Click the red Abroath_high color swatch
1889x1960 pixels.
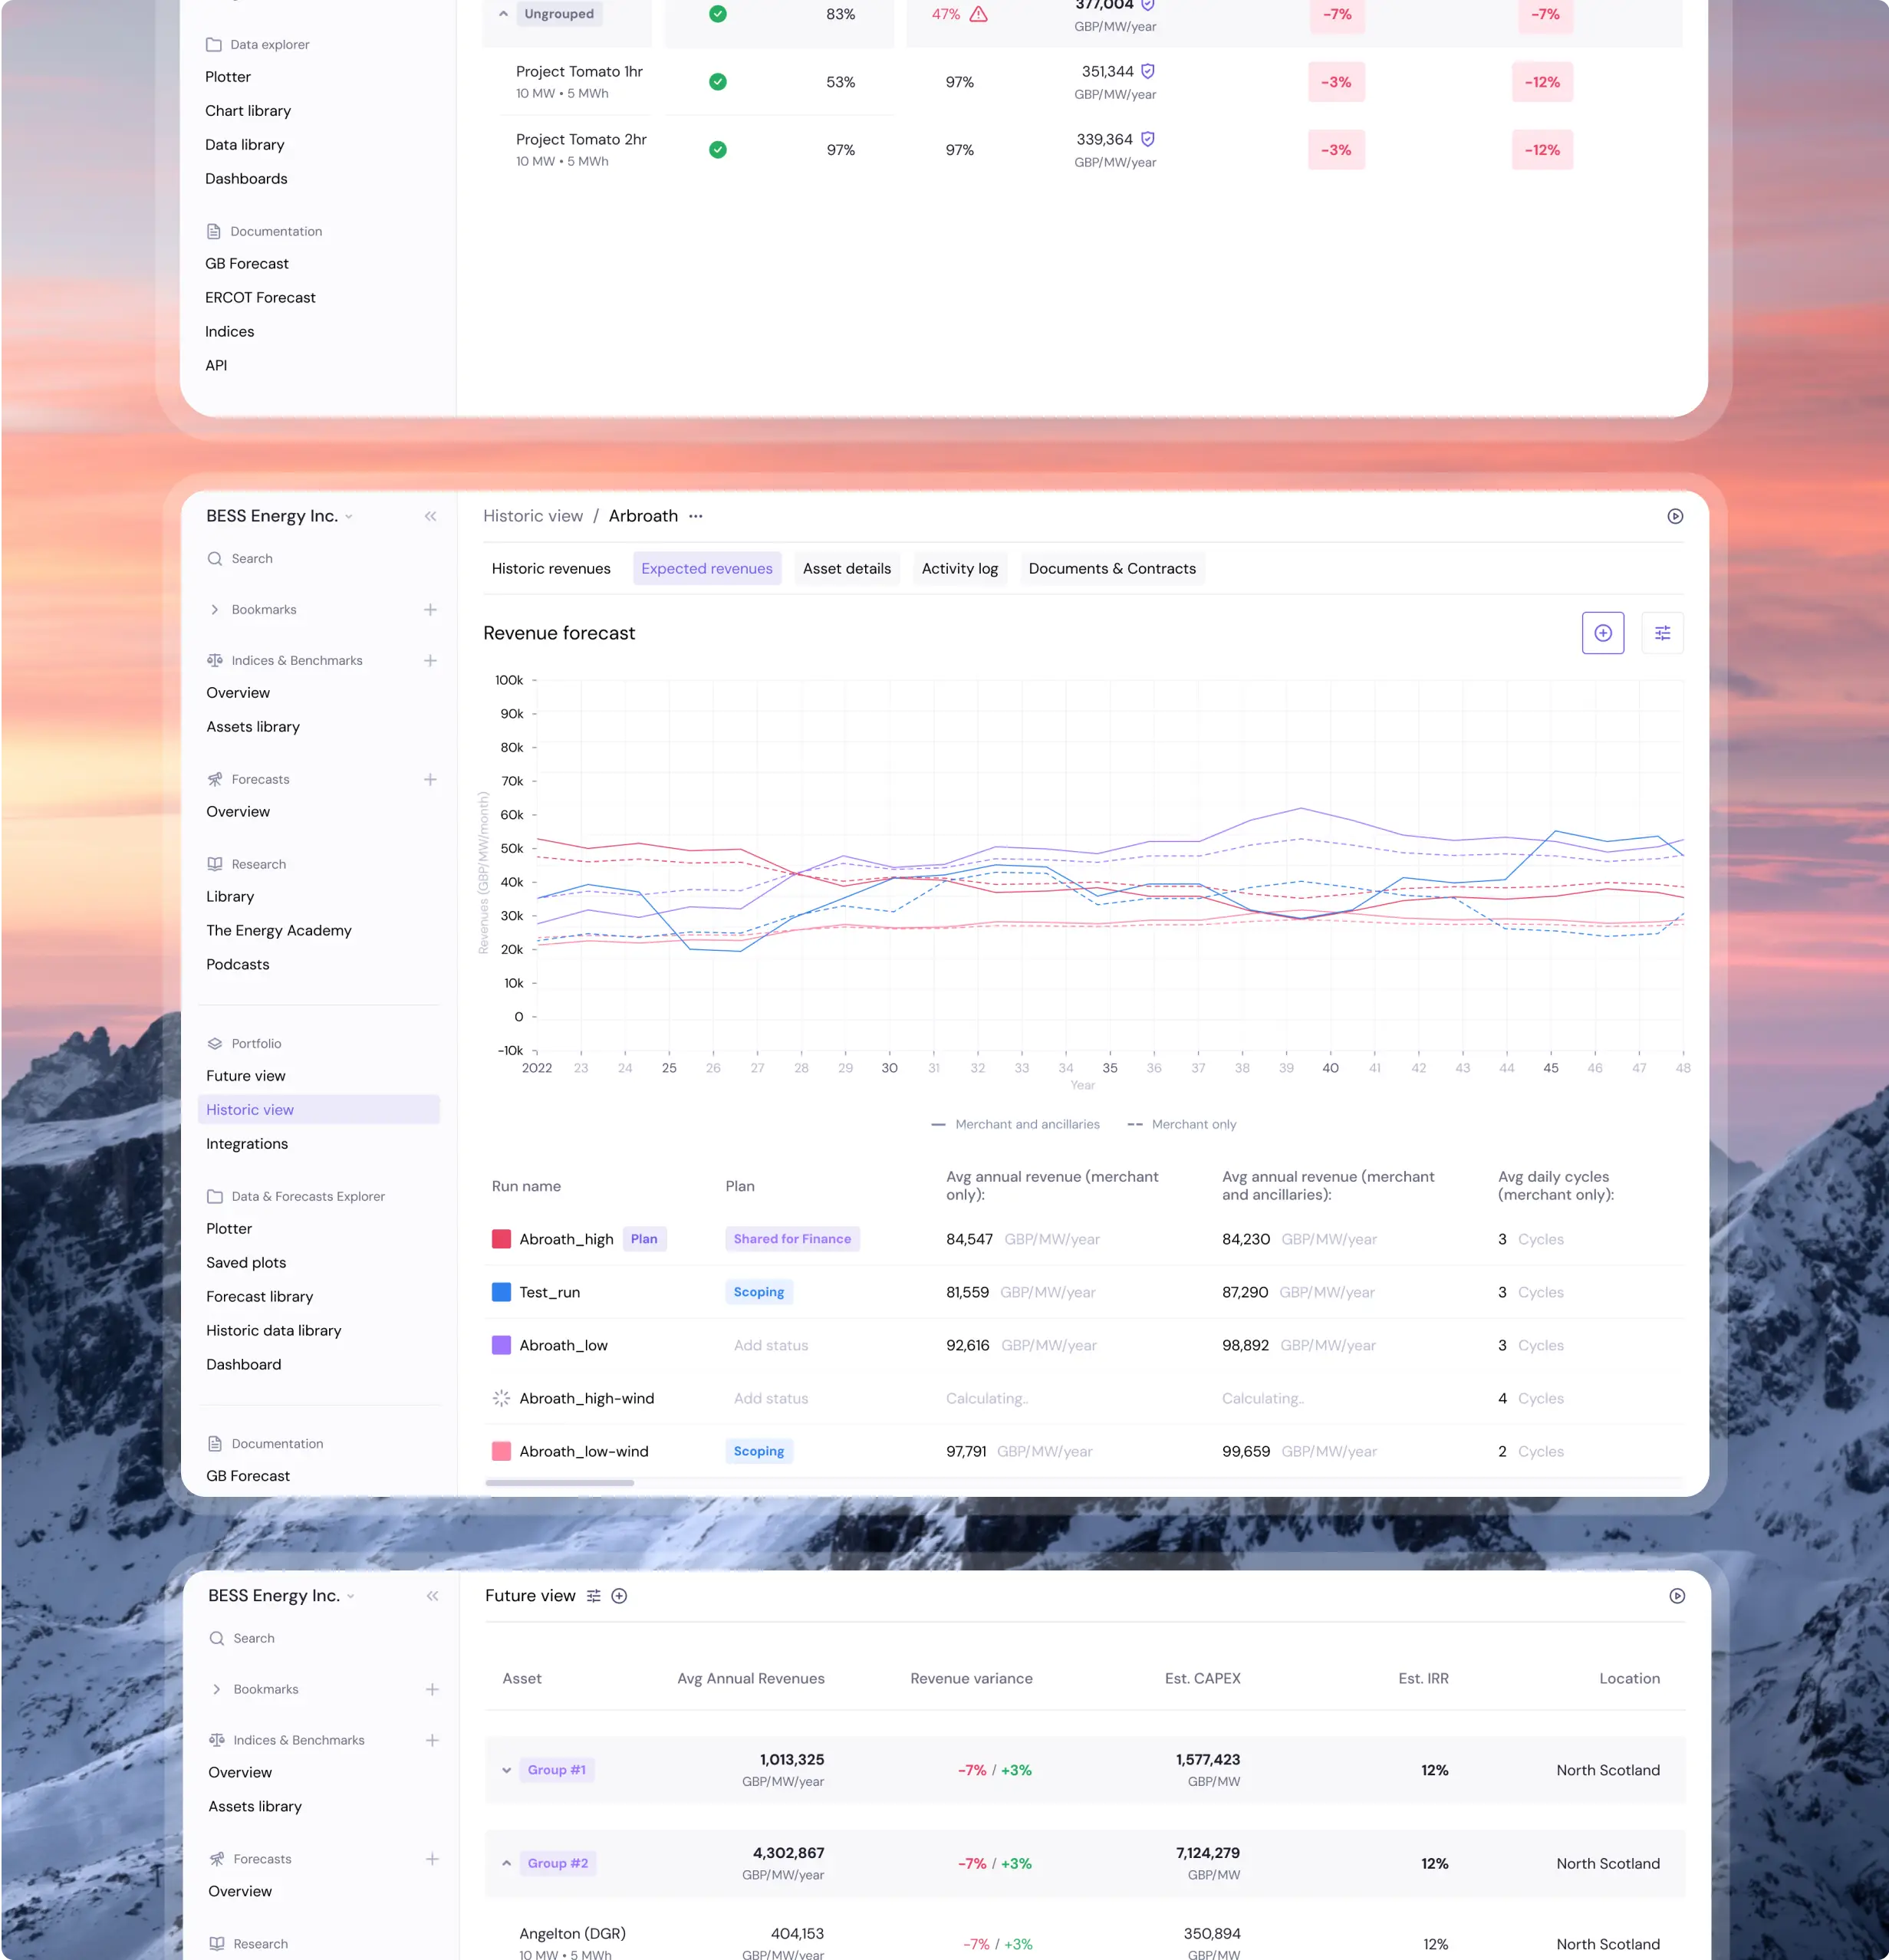501,1239
